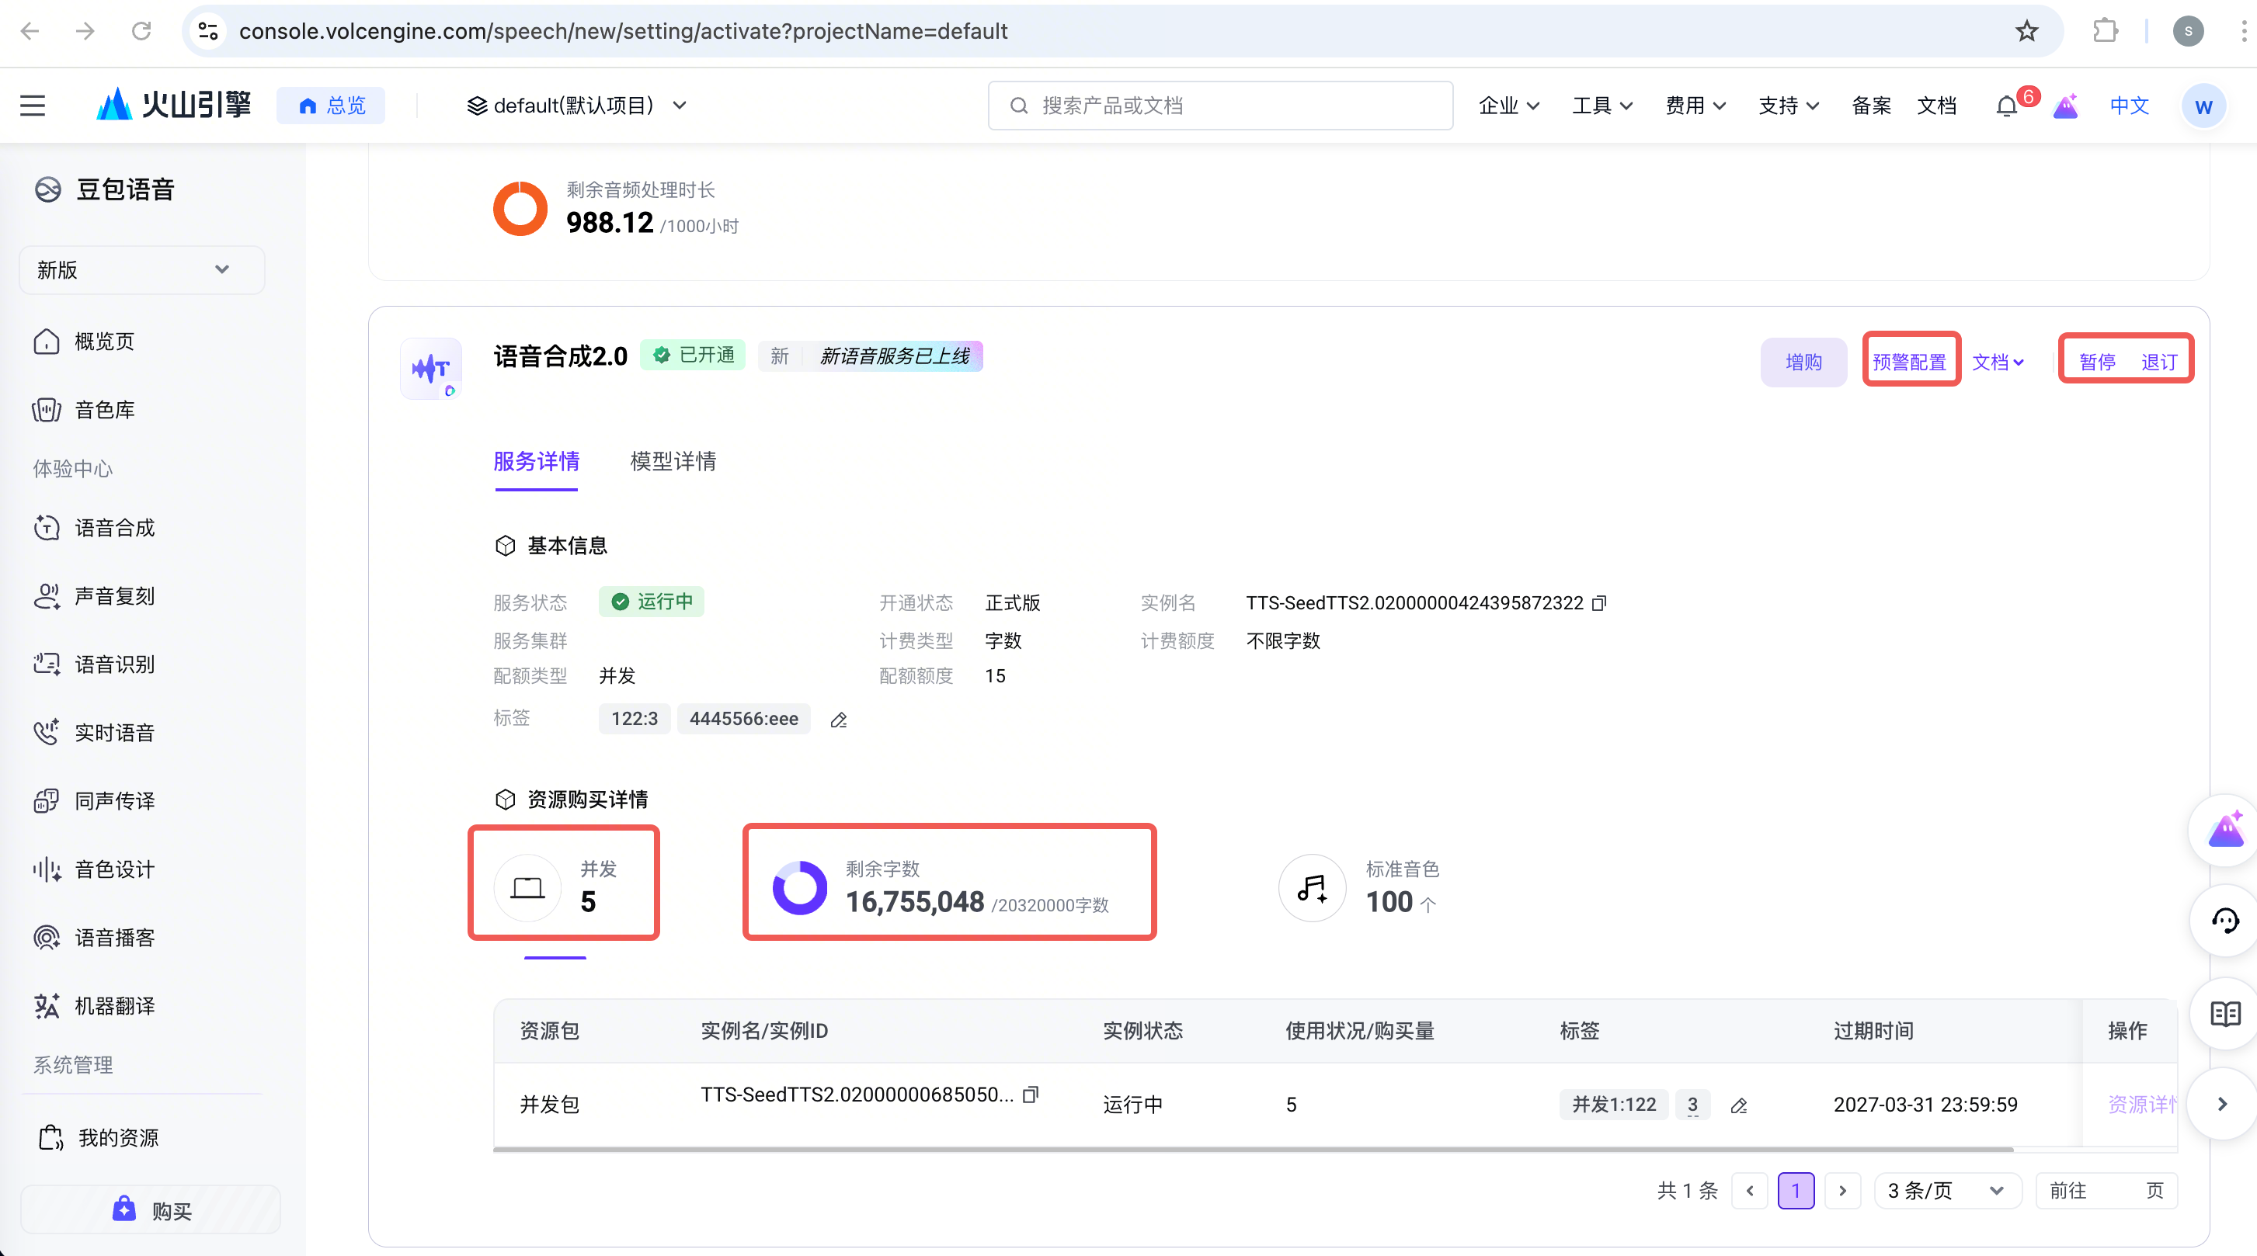
Task: Edit the tags 122:3 and 4445566:eee
Action: click(x=839, y=720)
